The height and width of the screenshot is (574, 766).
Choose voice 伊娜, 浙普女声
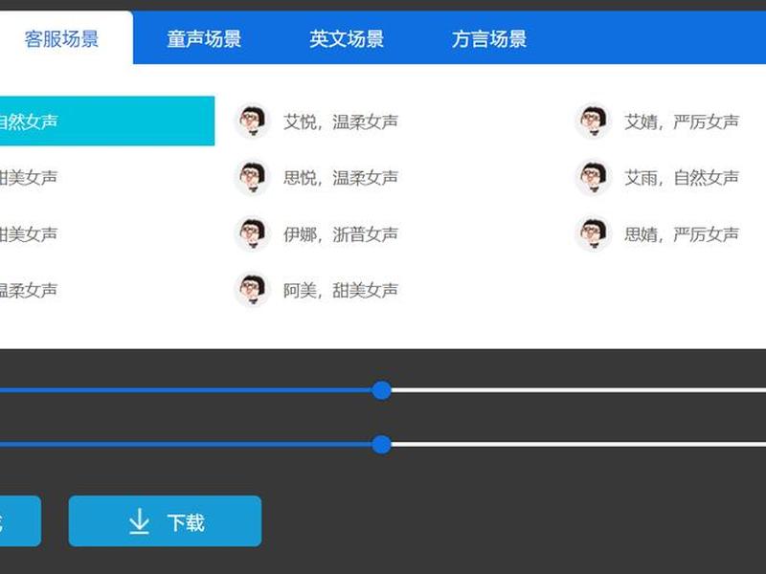pos(341,234)
